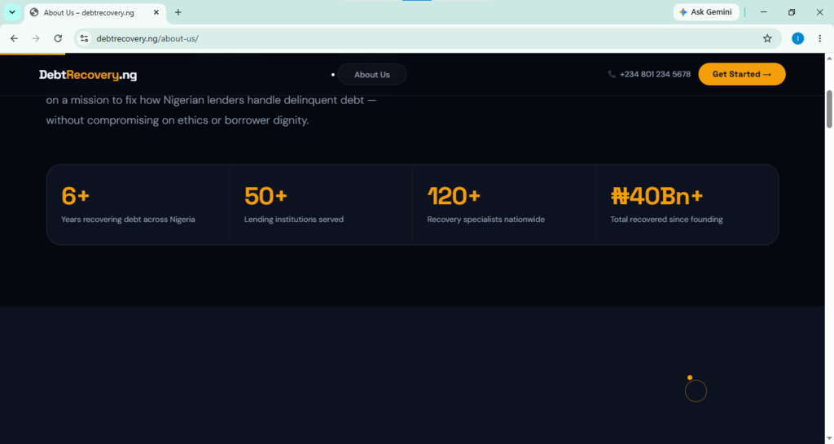Close the About Us tab

(156, 12)
